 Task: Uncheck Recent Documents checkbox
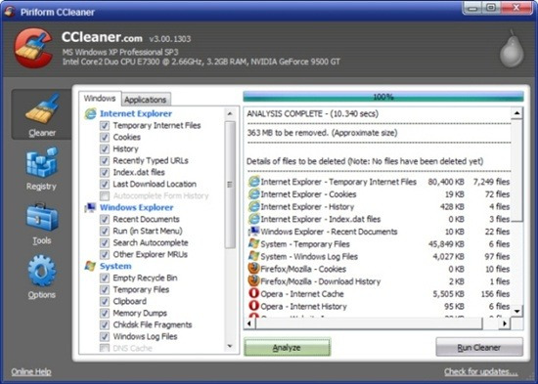click(x=105, y=219)
